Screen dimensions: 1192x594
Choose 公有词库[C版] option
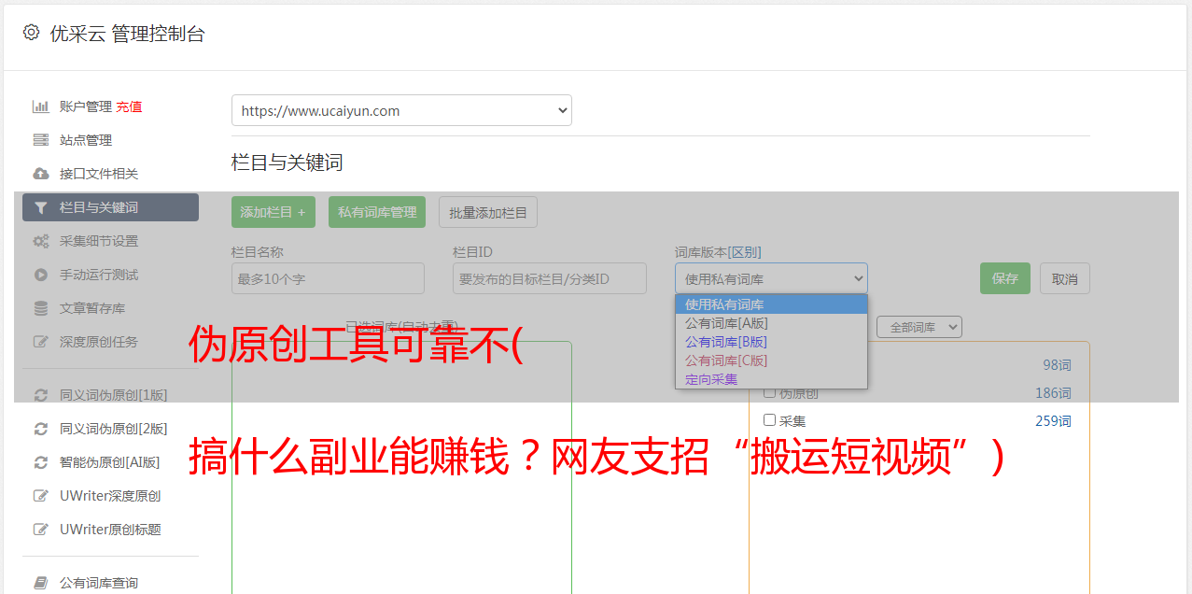tap(771, 361)
